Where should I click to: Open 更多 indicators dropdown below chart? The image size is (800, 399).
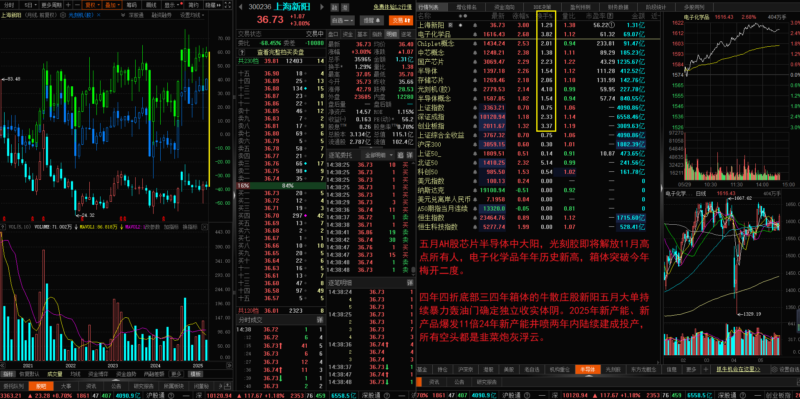tap(176, 374)
